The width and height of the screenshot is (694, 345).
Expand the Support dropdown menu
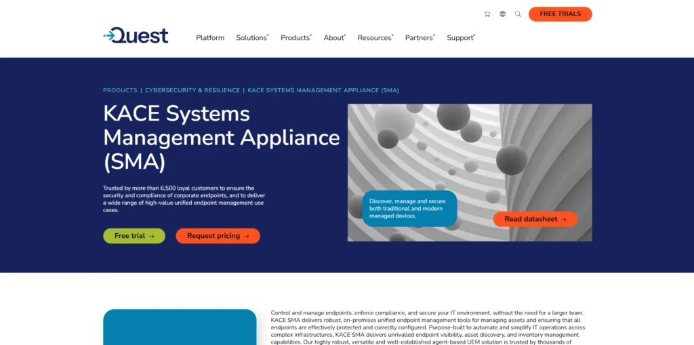(x=461, y=38)
